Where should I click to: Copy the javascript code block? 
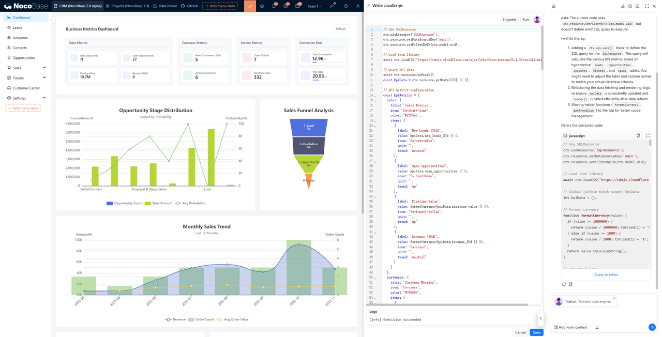click(x=638, y=136)
